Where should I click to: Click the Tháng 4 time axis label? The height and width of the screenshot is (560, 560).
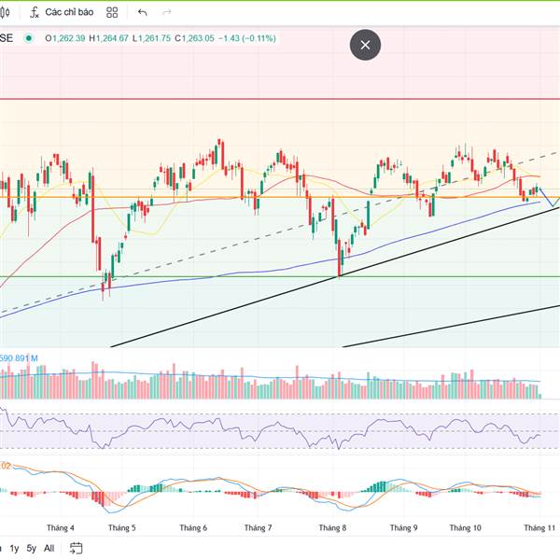tap(61, 528)
